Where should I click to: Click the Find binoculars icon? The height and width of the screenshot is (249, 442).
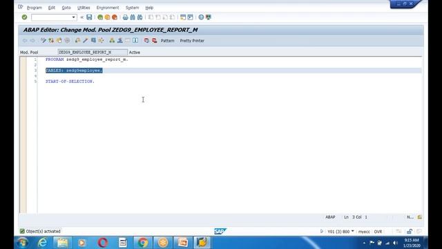pos(133,17)
